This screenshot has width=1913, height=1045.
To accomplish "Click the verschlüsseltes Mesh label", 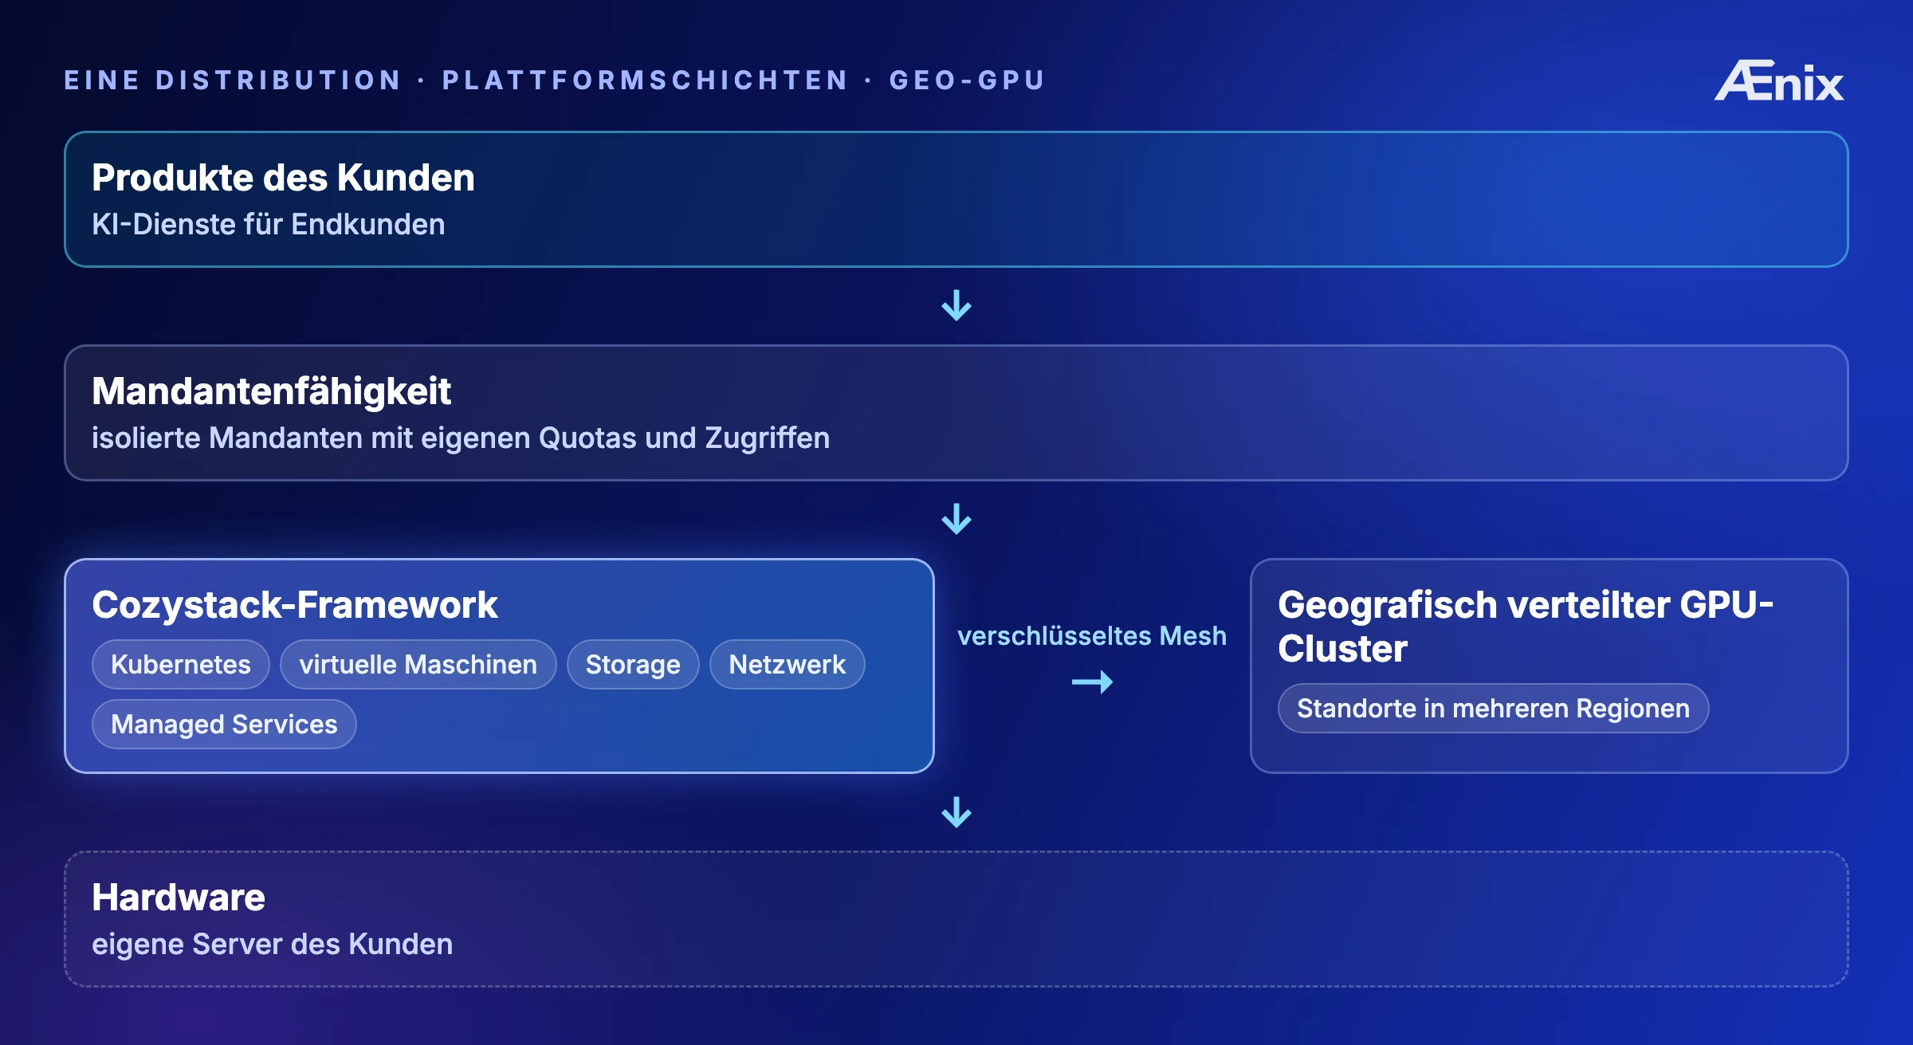I will [1092, 635].
